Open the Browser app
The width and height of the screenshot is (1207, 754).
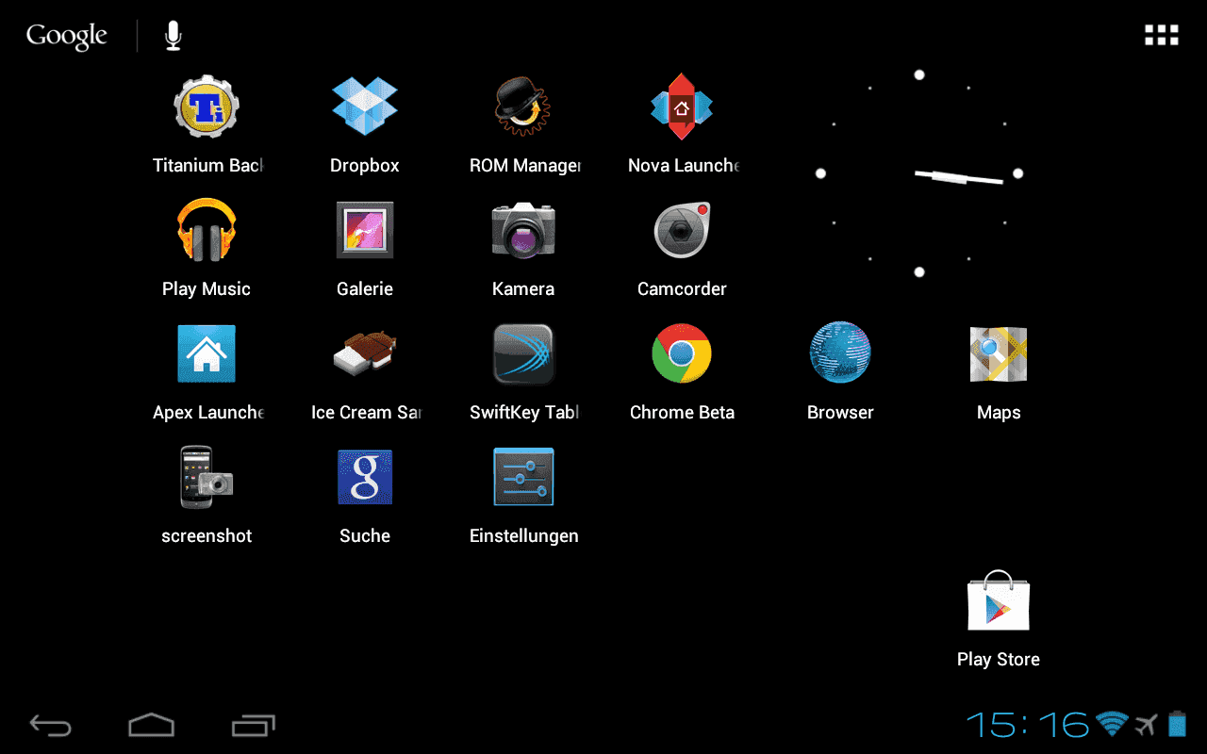point(840,353)
